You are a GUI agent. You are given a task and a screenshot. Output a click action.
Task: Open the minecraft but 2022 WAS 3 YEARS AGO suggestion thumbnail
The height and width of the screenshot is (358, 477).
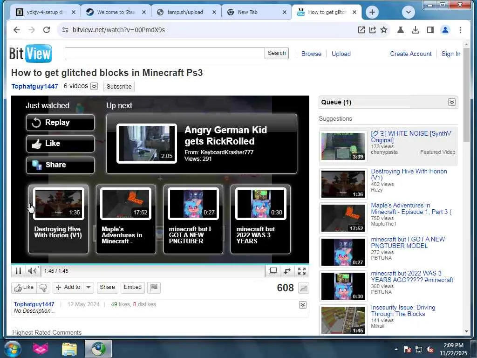pyautogui.click(x=343, y=286)
